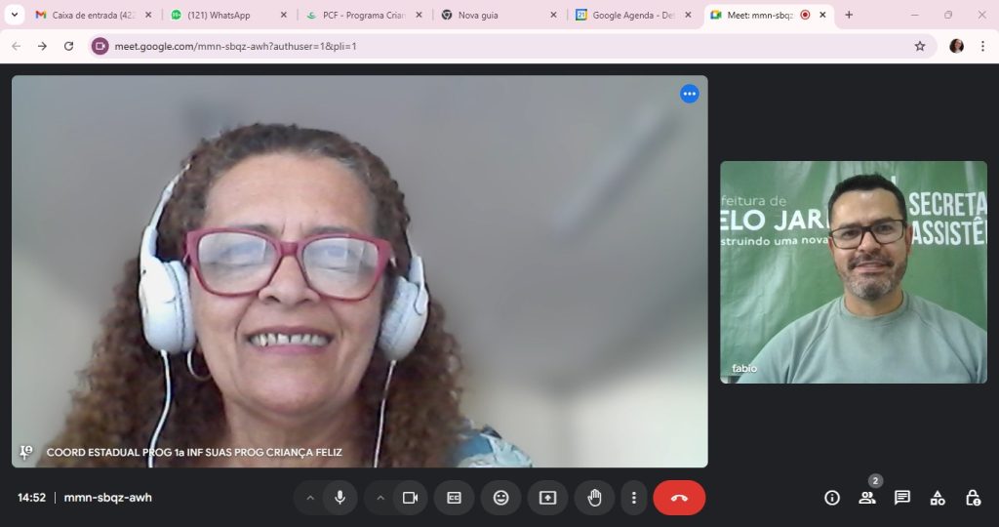
Task: Open meeting details info icon
Action: (832, 498)
